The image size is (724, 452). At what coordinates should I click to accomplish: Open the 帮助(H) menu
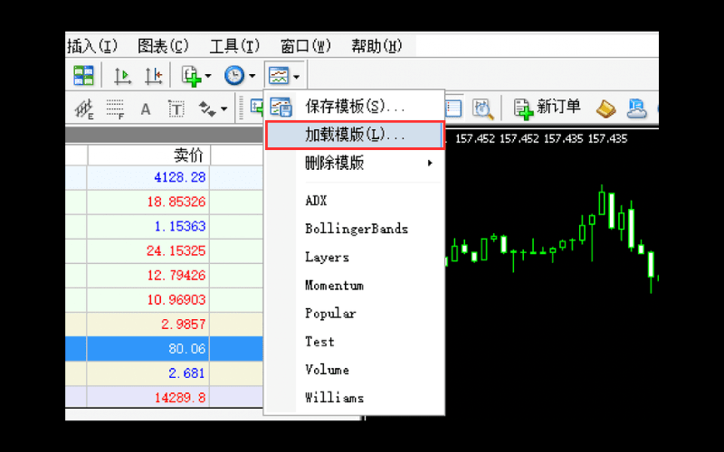click(x=376, y=46)
